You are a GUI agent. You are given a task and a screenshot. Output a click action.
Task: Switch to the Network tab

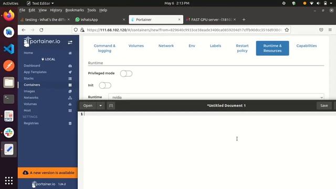[x=166, y=46]
